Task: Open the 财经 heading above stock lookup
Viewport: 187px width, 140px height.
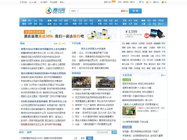Action: [x=21, y=132]
